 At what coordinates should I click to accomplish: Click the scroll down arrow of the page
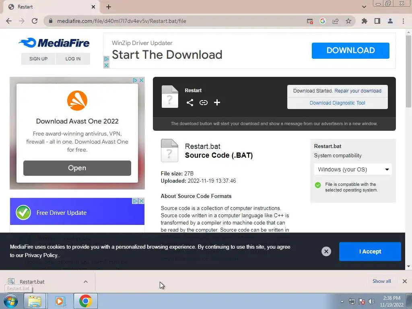408,266
